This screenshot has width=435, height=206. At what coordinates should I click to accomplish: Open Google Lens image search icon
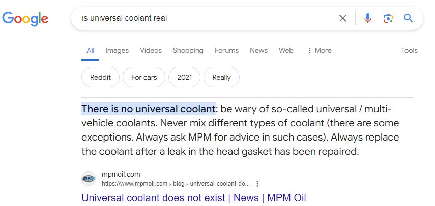click(388, 19)
